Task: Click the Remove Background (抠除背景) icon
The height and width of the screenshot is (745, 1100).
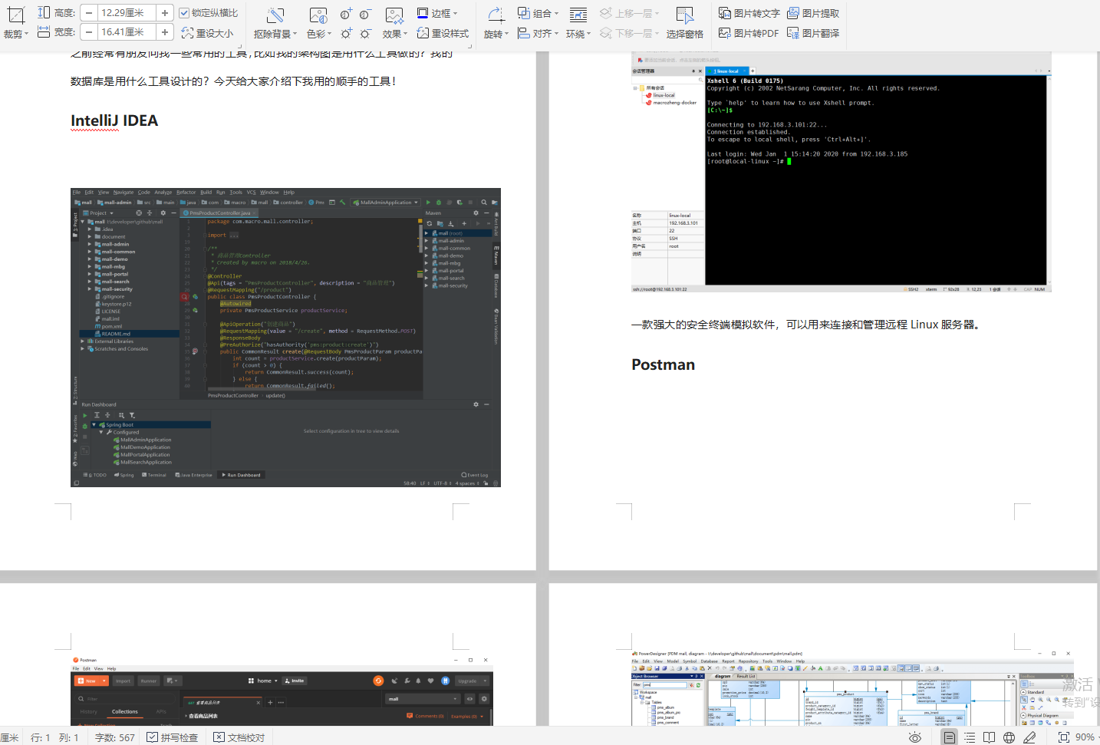Action: coord(275,15)
